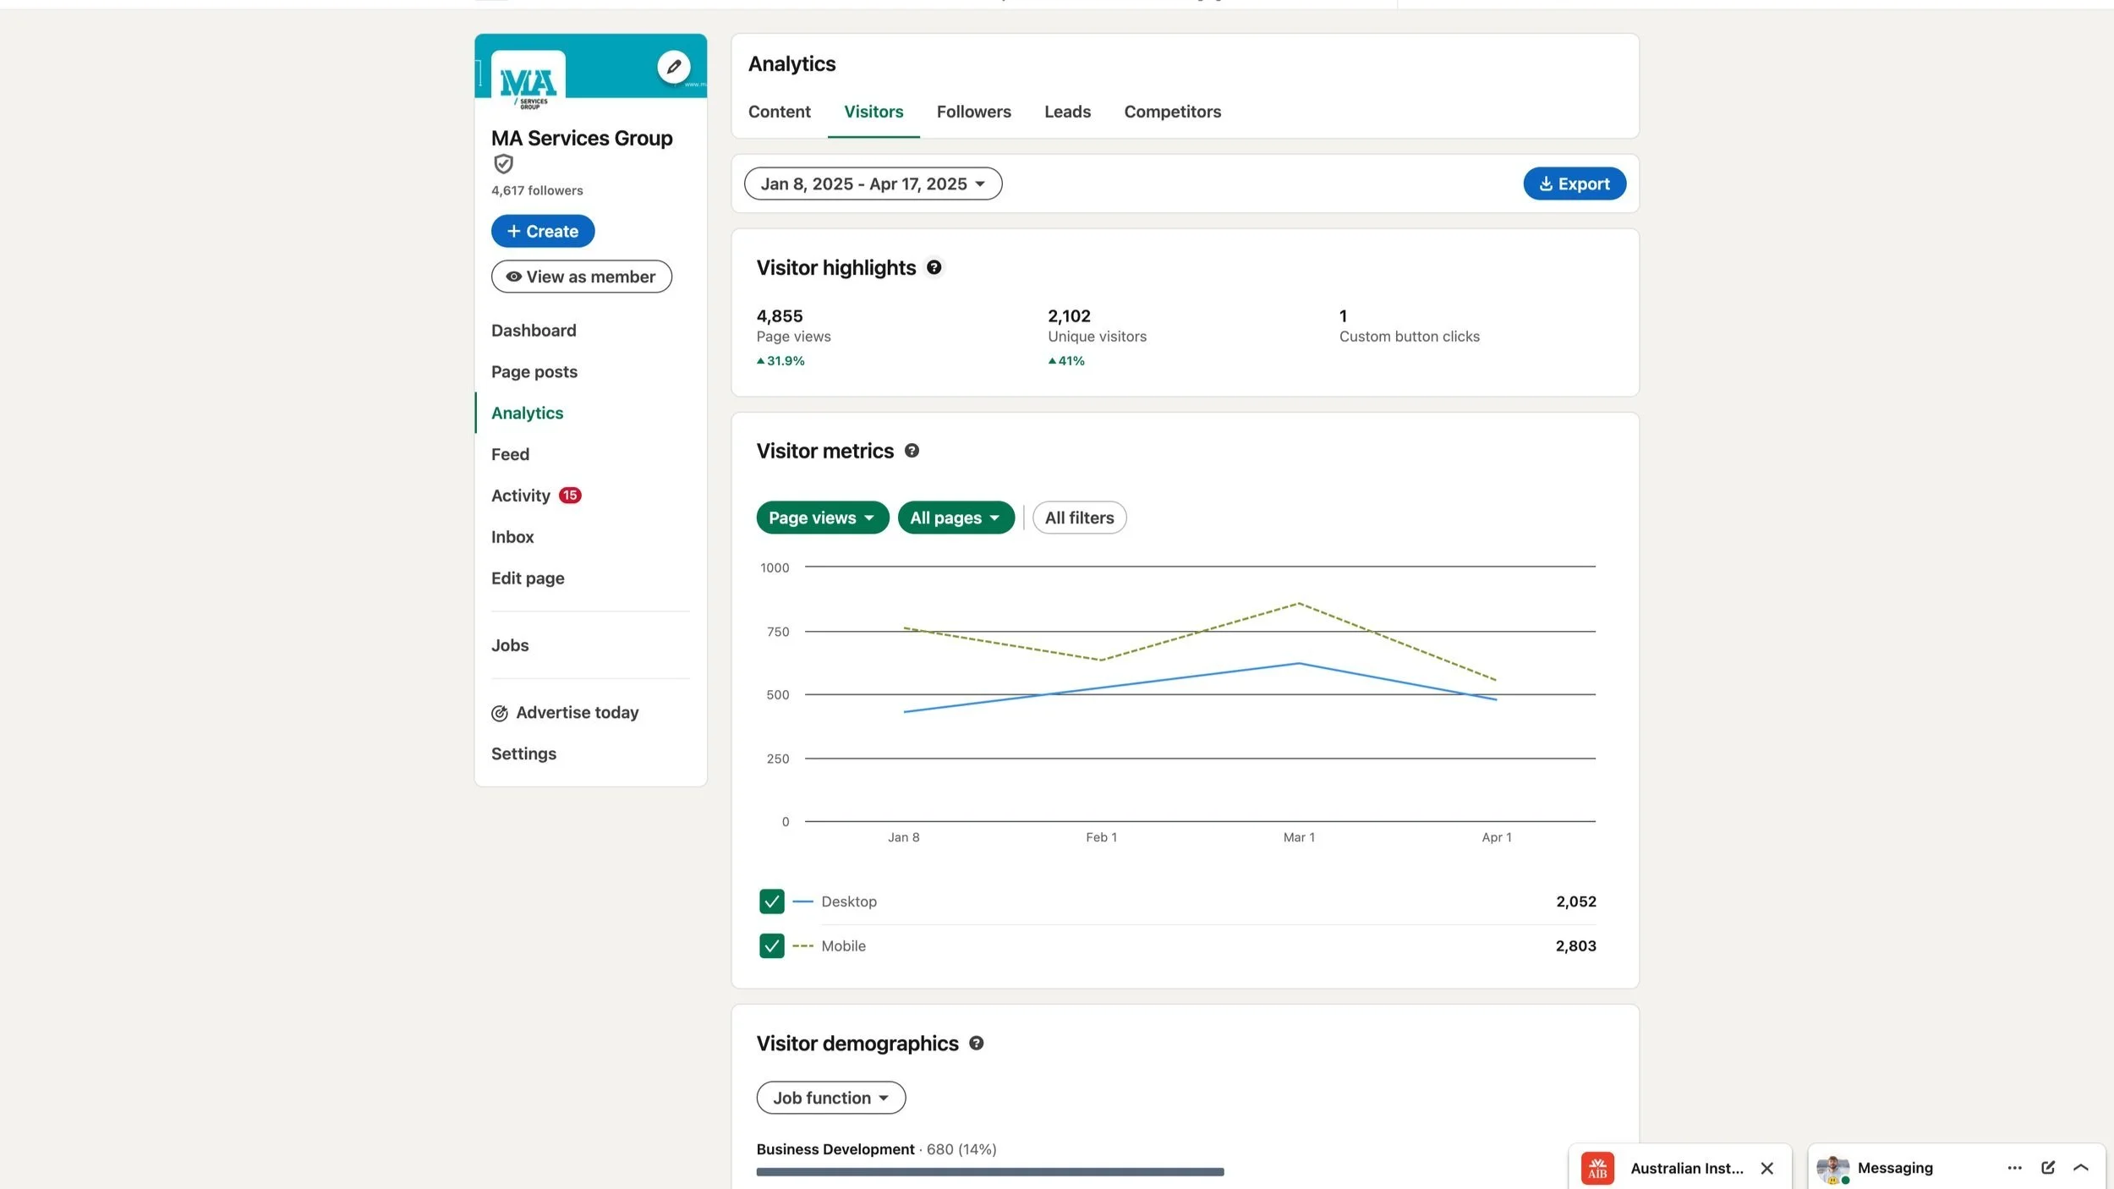This screenshot has width=2114, height=1189.
Task: Open the Job function dropdown
Action: point(830,1098)
